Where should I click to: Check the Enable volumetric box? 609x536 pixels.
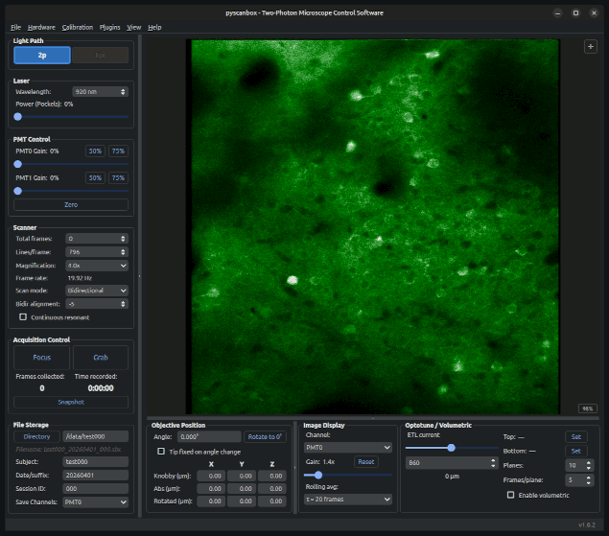pyautogui.click(x=510, y=495)
